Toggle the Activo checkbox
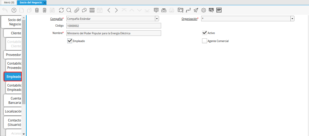309x136 pixels. [204, 33]
